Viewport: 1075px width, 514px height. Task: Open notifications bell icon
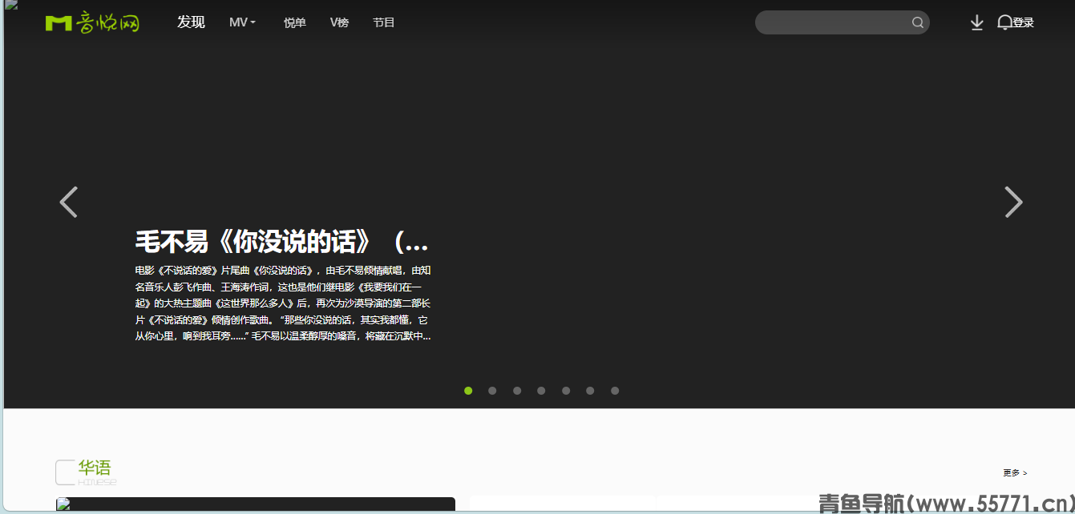[x=1004, y=22]
